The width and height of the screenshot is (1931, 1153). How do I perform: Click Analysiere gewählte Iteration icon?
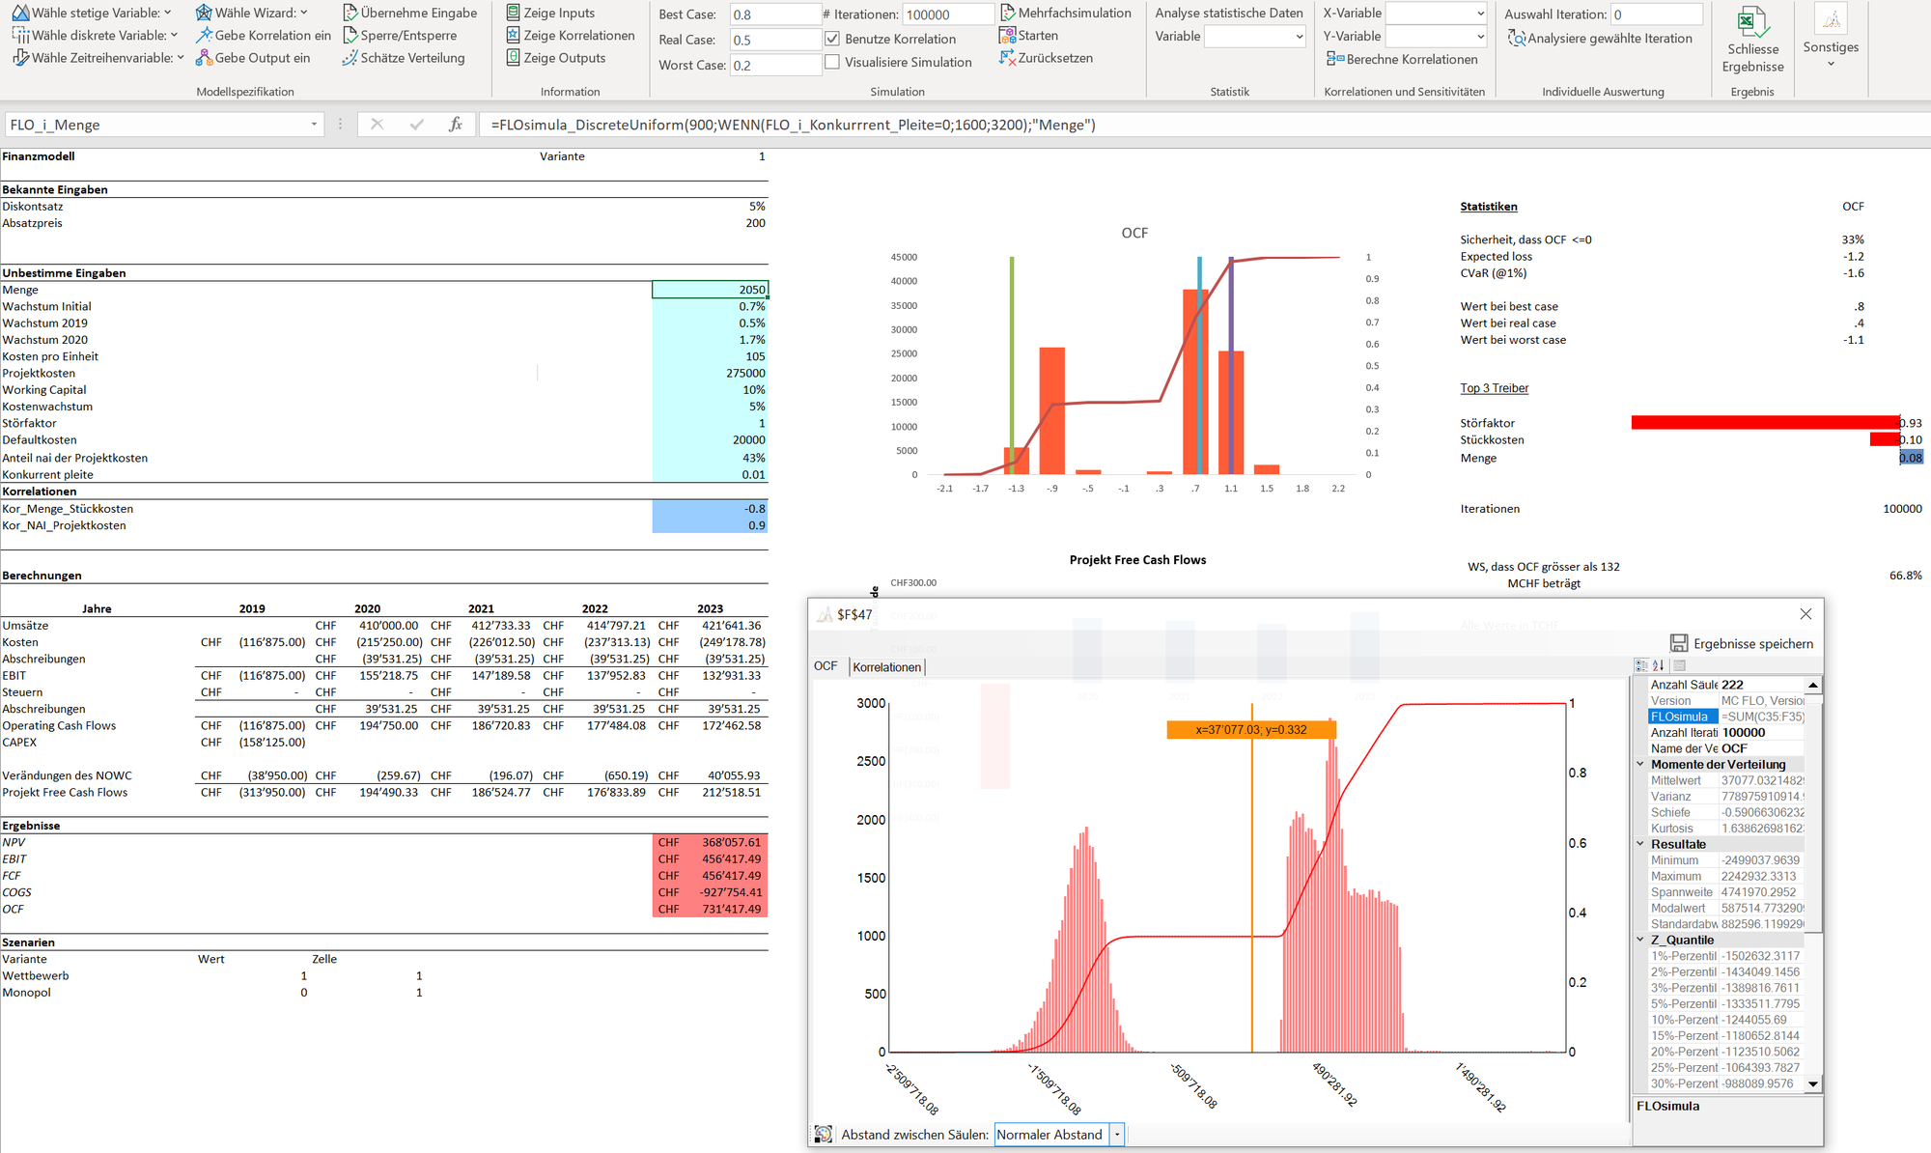pyautogui.click(x=1517, y=39)
